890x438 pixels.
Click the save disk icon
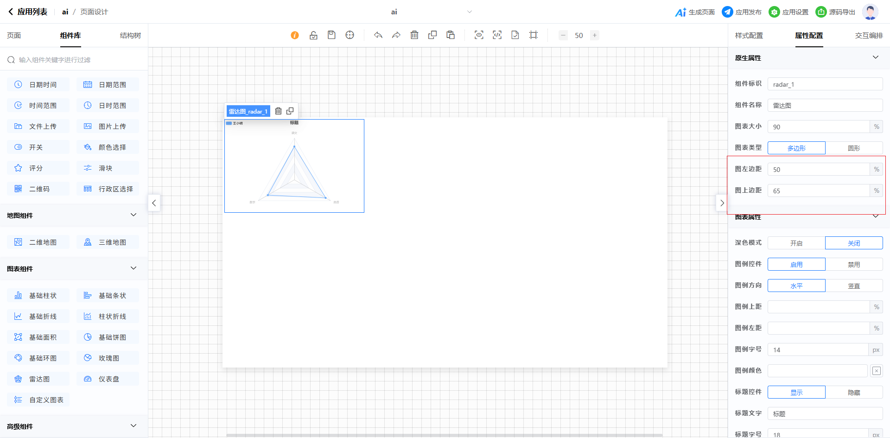pos(331,35)
